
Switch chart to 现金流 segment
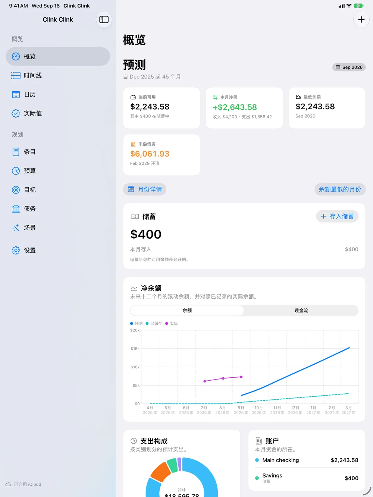(x=301, y=310)
